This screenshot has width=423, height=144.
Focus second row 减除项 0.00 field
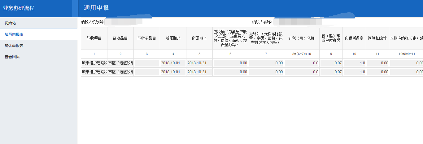pos(266,72)
